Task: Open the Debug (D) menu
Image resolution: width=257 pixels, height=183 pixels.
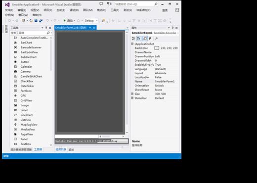Action: click(x=74, y=10)
